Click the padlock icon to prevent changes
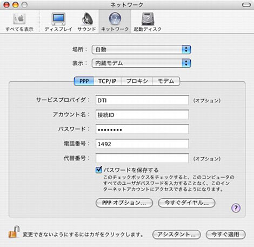 pos(14,232)
